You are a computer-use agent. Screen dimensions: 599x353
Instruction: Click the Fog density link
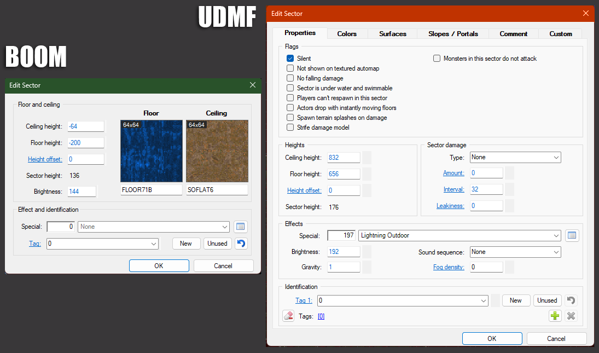pos(449,267)
